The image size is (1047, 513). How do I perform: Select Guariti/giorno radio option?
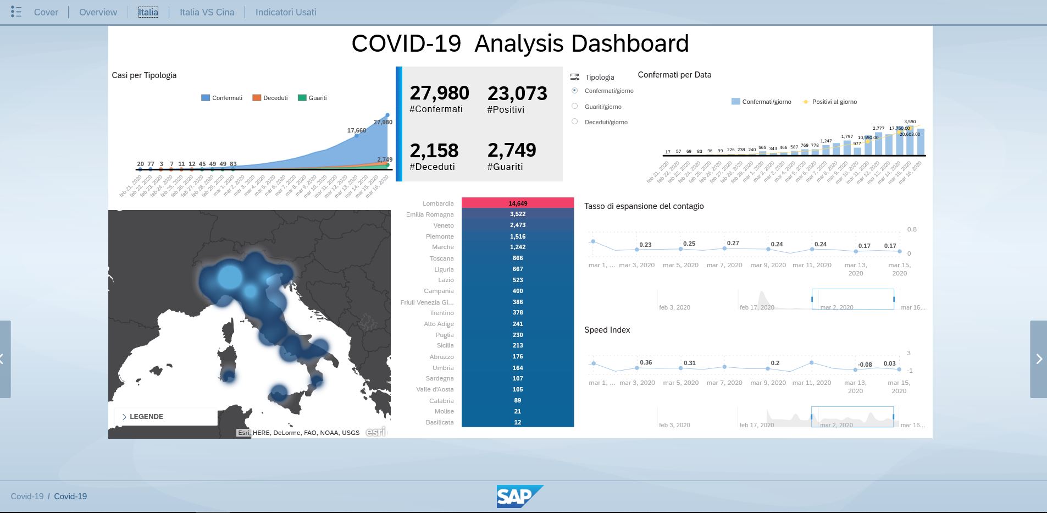[574, 106]
